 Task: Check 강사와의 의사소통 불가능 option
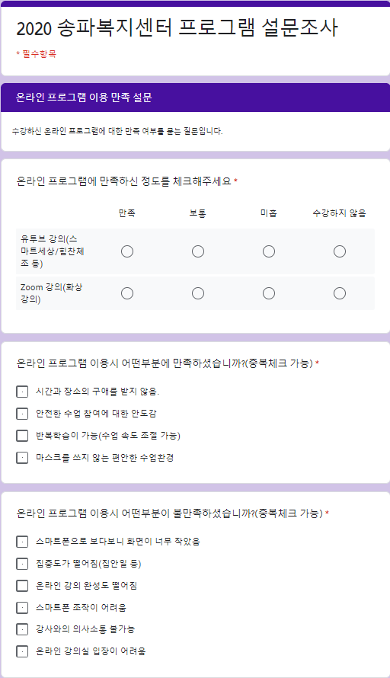22,629
